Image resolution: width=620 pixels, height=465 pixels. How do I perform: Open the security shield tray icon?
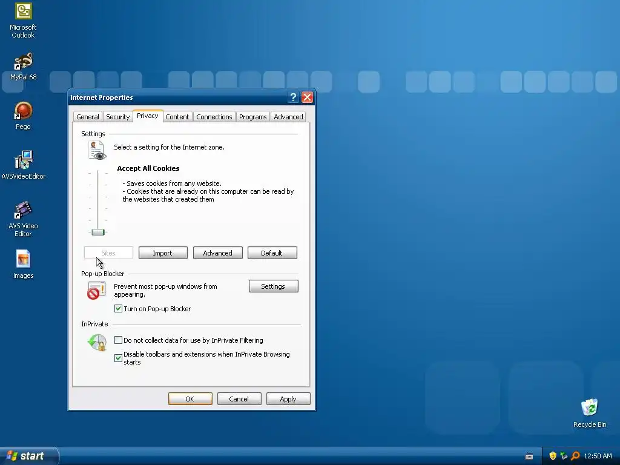(x=553, y=456)
